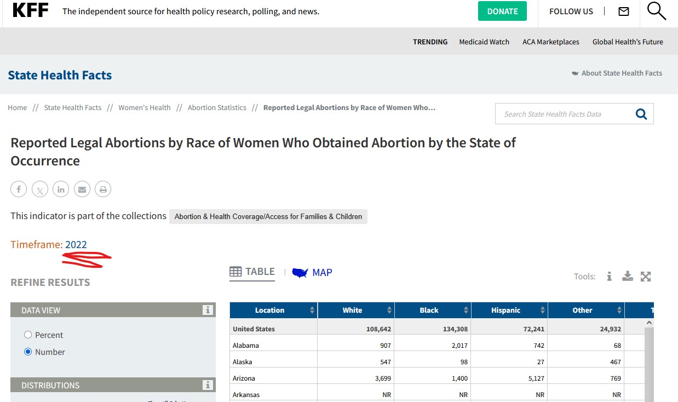The image size is (678, 402).
Task: Go to Home breadcrumb
Action: [x=17, y=107]
